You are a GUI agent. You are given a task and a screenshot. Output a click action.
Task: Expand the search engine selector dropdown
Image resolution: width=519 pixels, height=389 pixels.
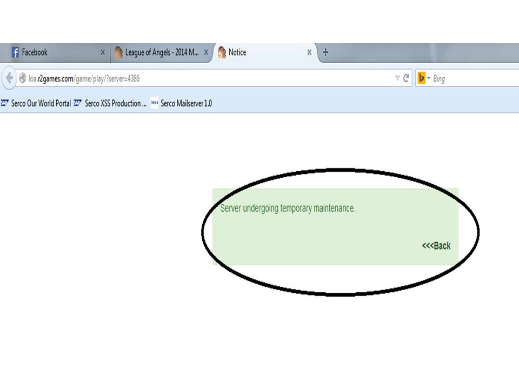(429, 79)
